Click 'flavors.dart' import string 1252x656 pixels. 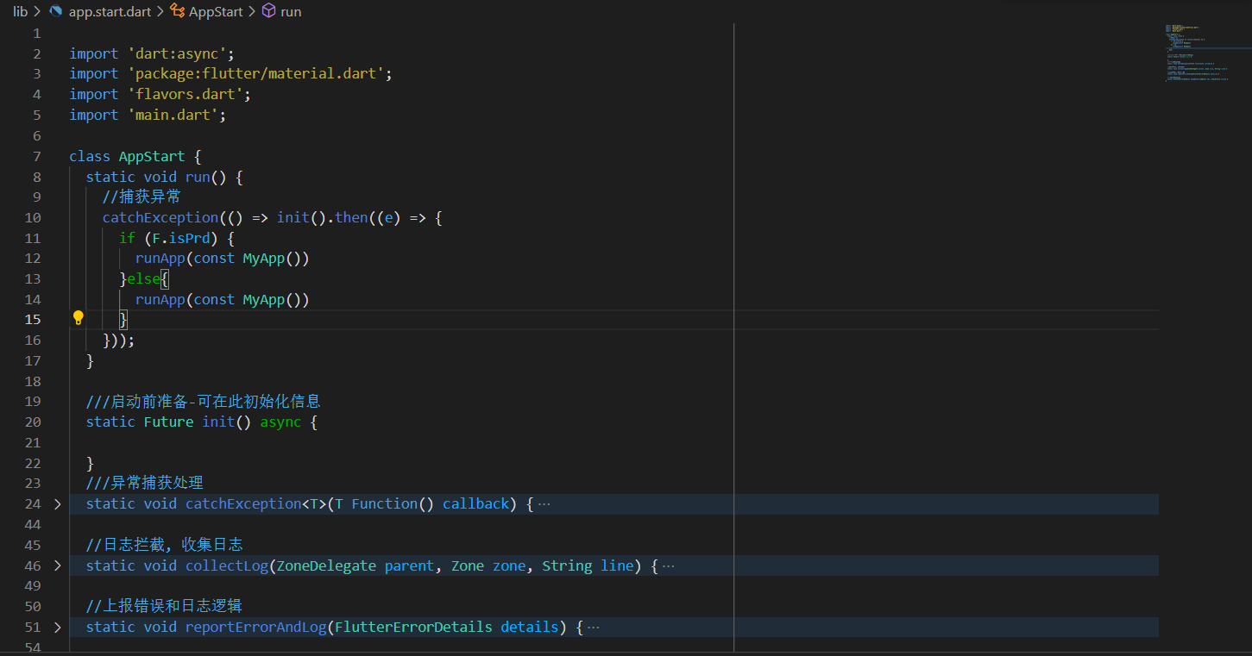(x=185, y=95)
